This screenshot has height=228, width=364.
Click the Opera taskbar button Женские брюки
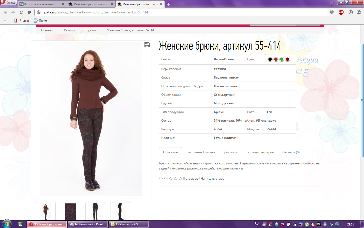(47, 224)
